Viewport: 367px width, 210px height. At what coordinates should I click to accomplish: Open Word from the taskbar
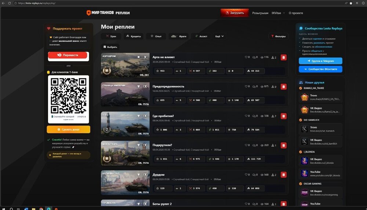pyautogui.click(x=26, y=209)
